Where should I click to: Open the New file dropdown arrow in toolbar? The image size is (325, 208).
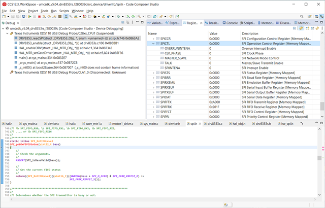pyautogui.click(x=8, y=17)
